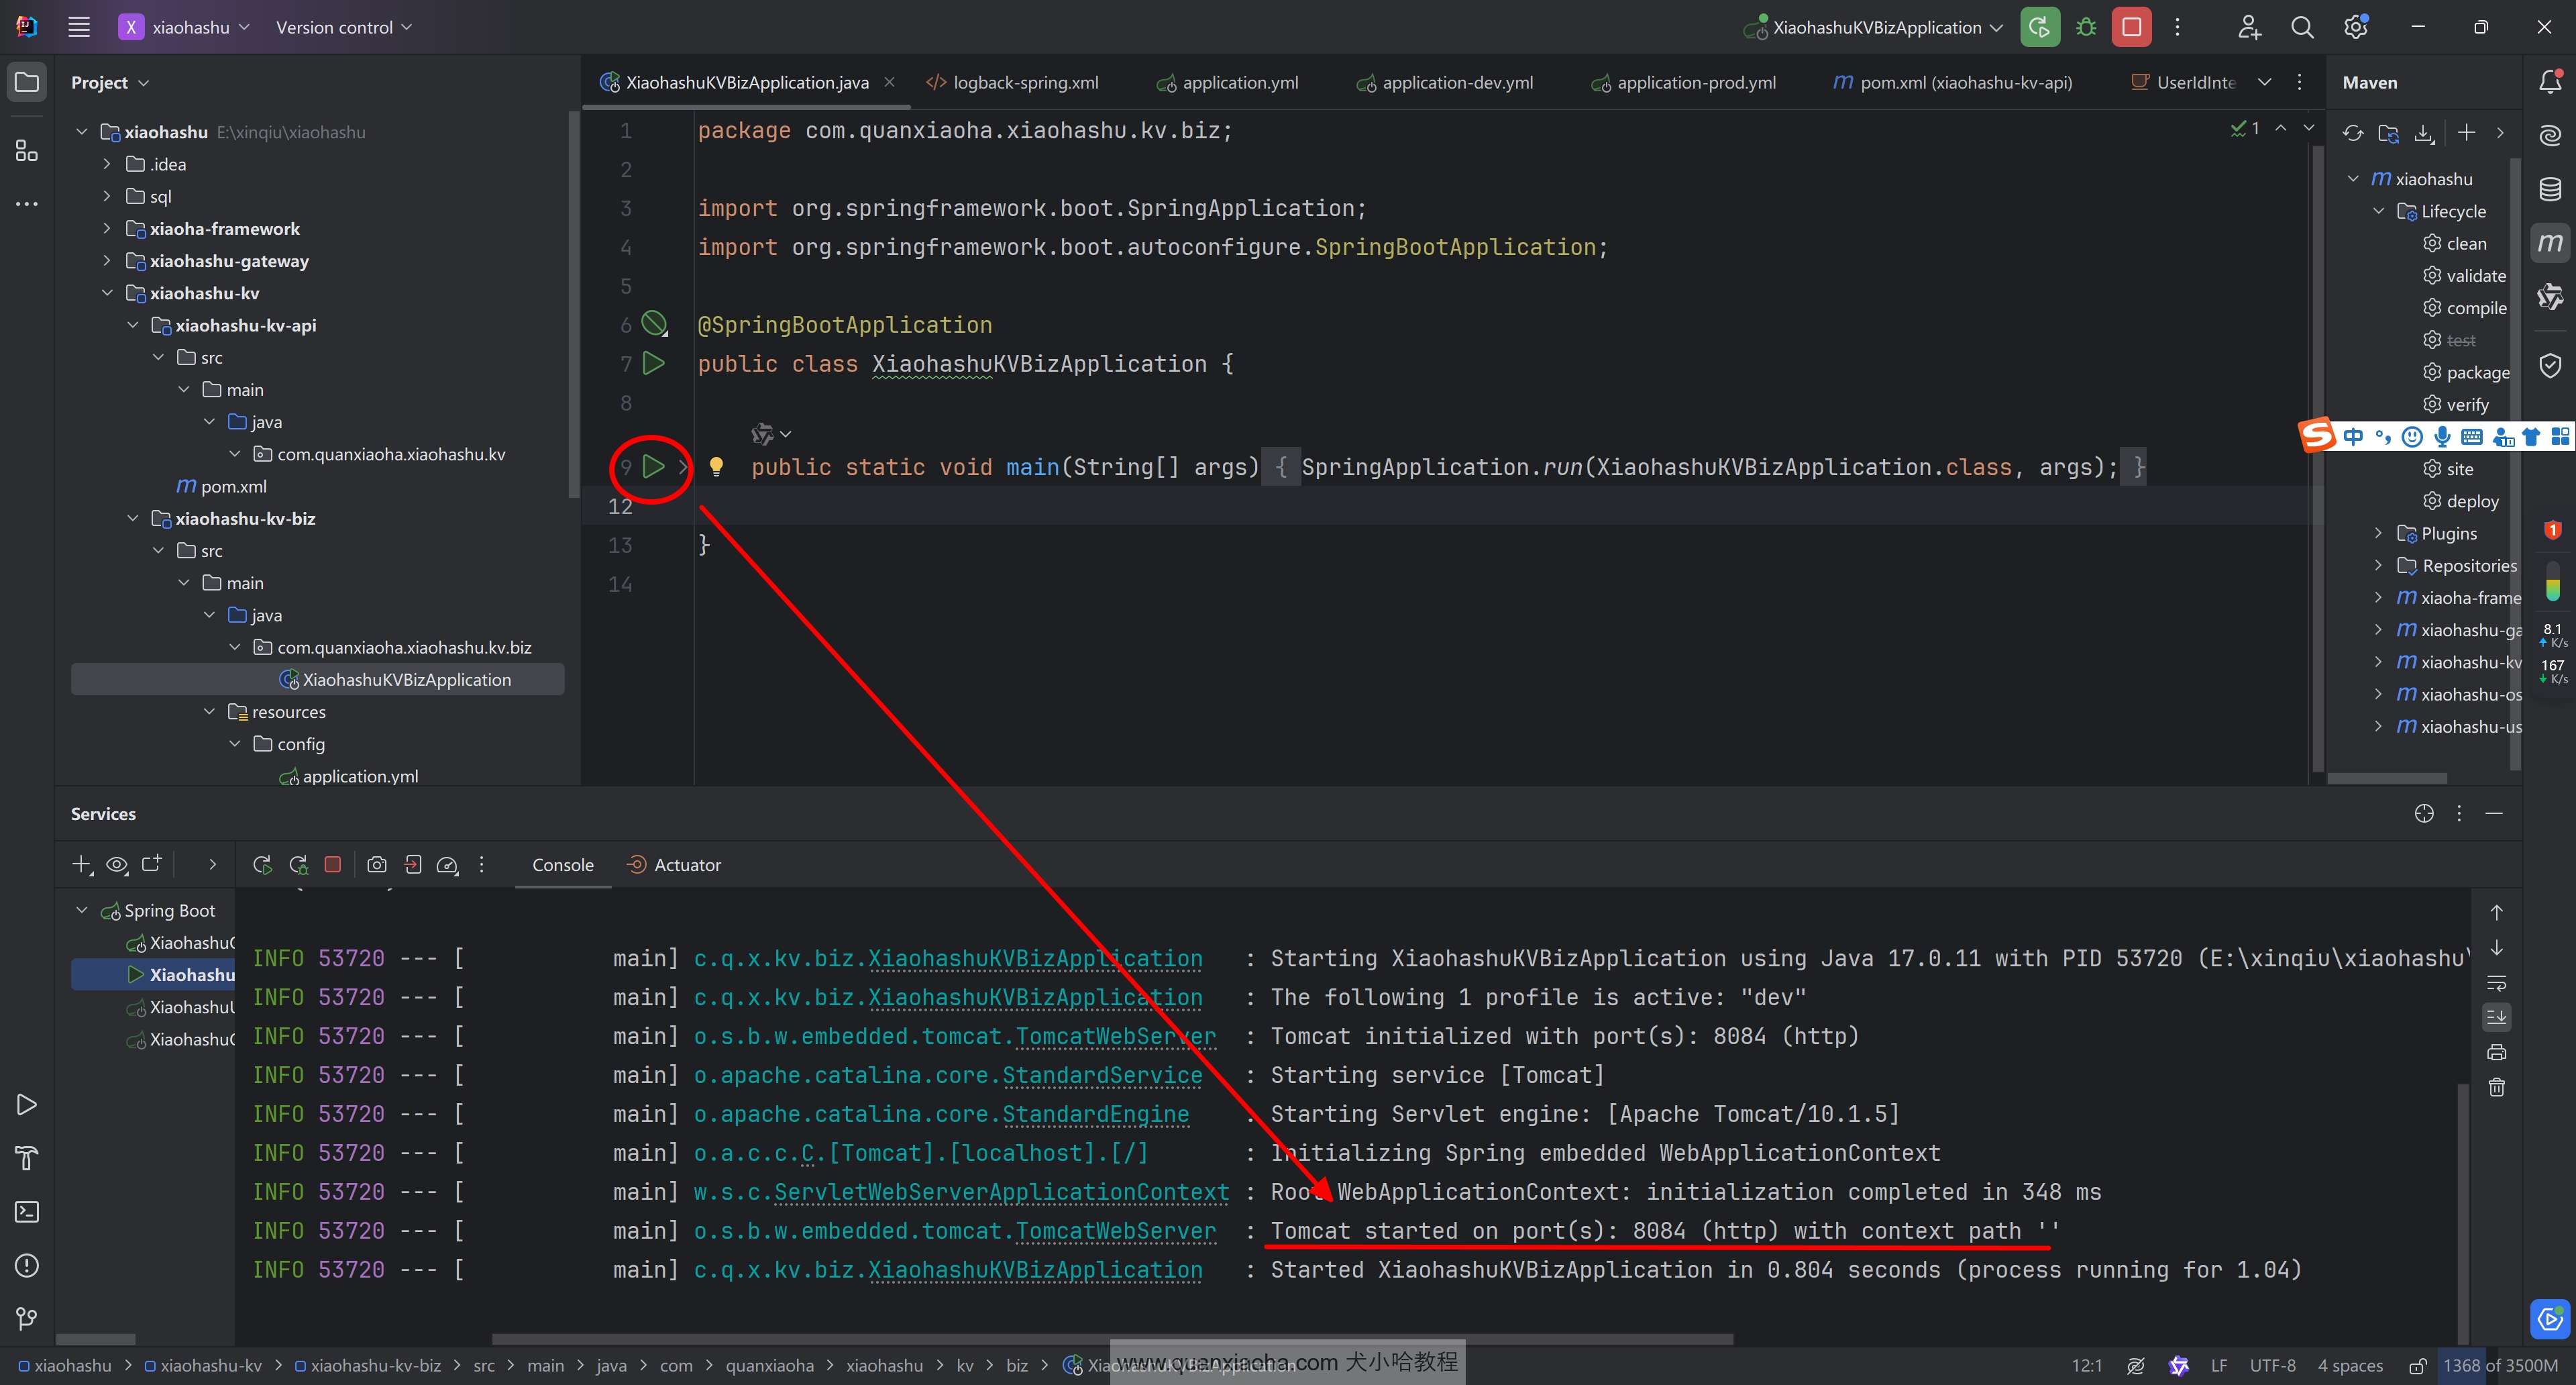Click the run gutter icon beside main method

click(653, 466)
